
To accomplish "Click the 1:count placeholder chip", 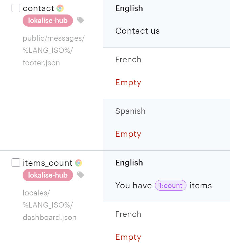I will [x=171, y=186].
